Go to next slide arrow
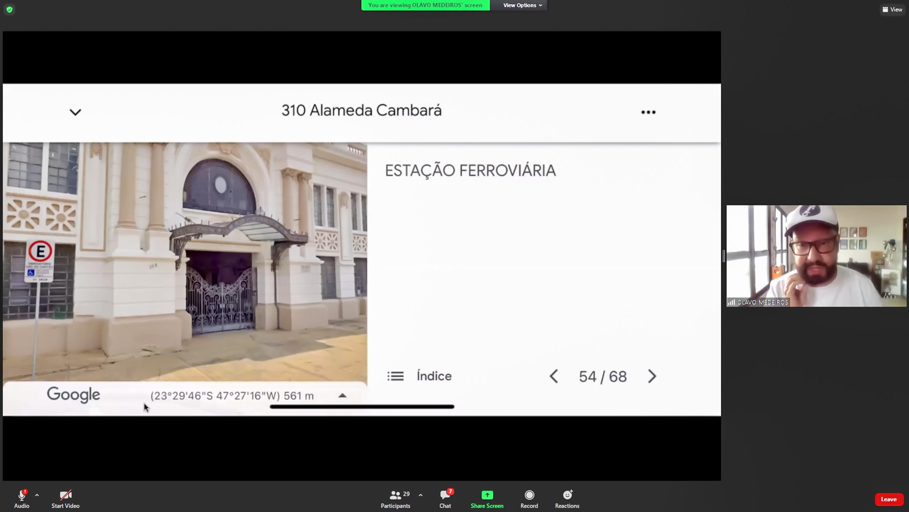The width and height of the screenshot is (909, 512). coord(652,376)
